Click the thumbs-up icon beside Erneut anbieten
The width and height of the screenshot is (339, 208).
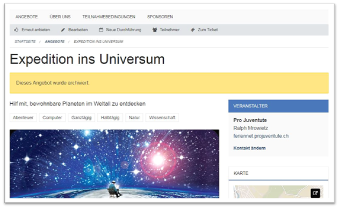click(16, 30)
